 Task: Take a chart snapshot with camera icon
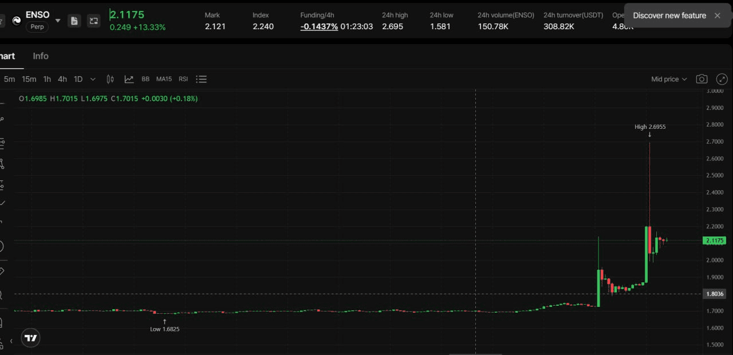point(702,79)
